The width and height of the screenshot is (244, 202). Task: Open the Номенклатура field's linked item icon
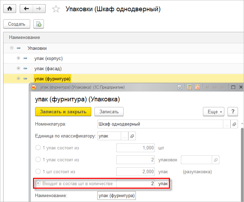coord(235,124)
